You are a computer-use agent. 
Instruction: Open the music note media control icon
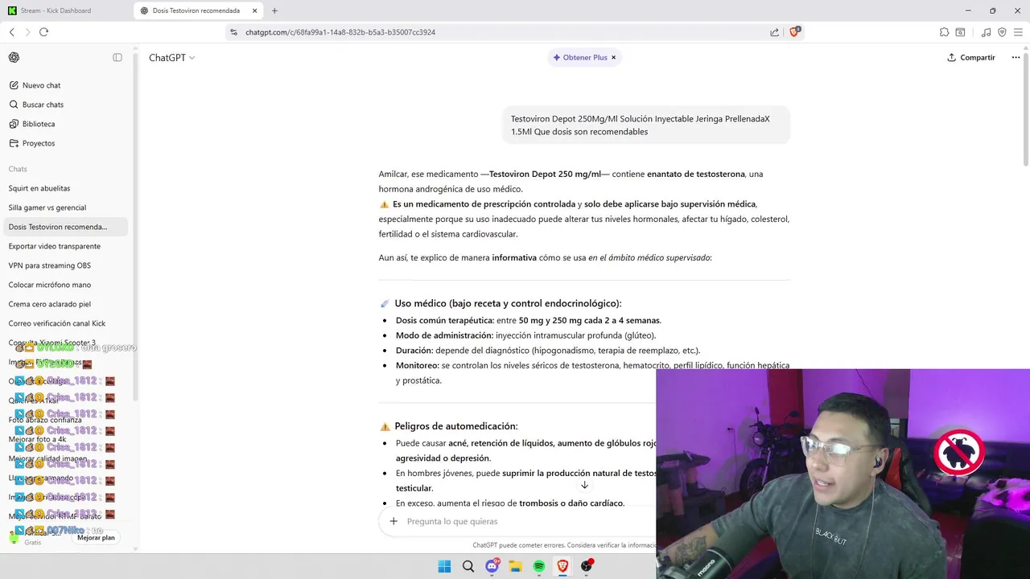pos(986,32)
